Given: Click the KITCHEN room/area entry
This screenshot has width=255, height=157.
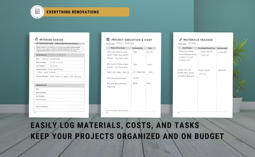Looking at the screenshot, I should (x=192, y=43).
